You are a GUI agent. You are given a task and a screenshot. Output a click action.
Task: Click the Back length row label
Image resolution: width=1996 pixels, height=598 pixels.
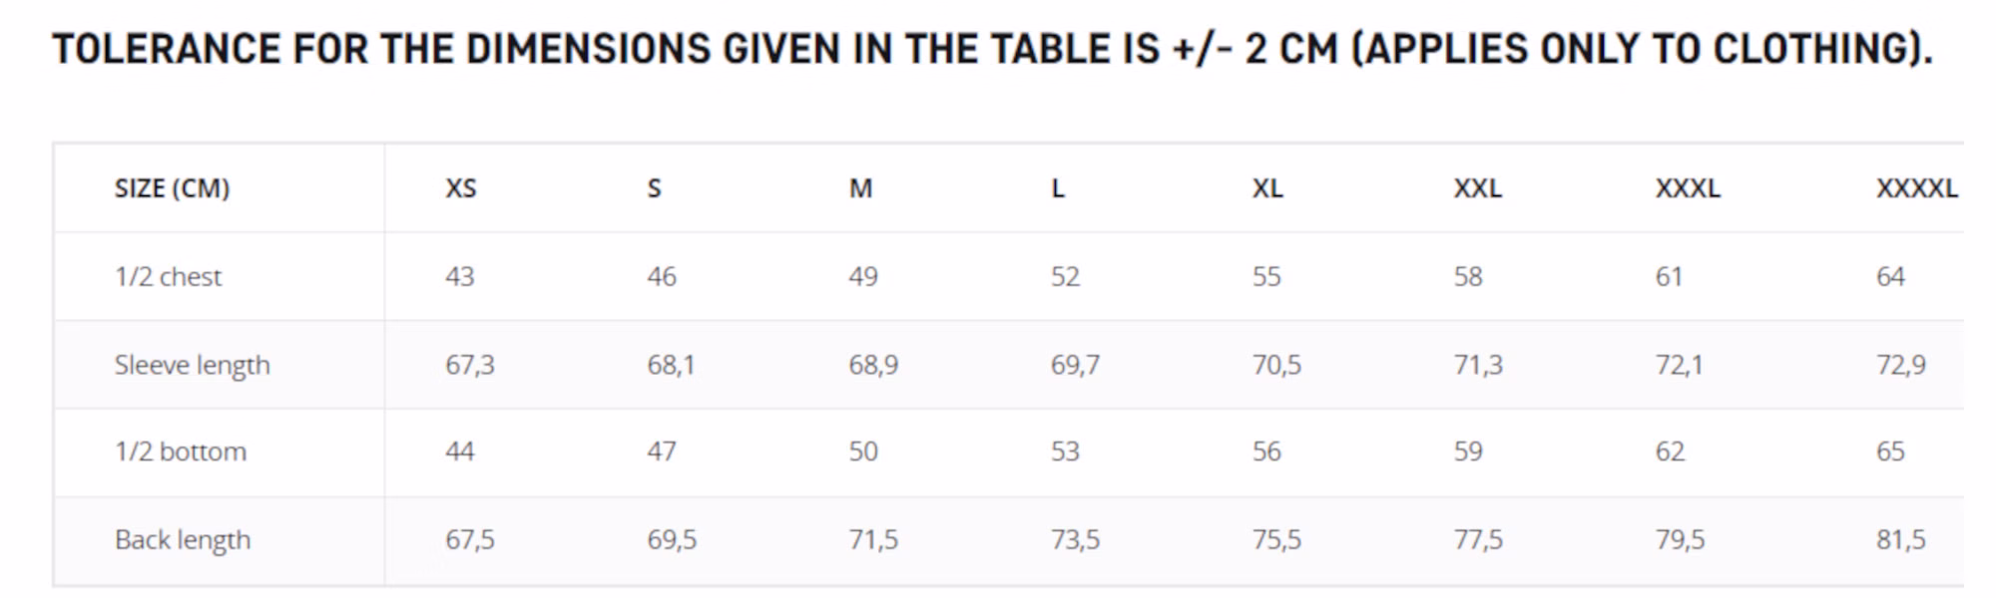click(x=183, y=539)
